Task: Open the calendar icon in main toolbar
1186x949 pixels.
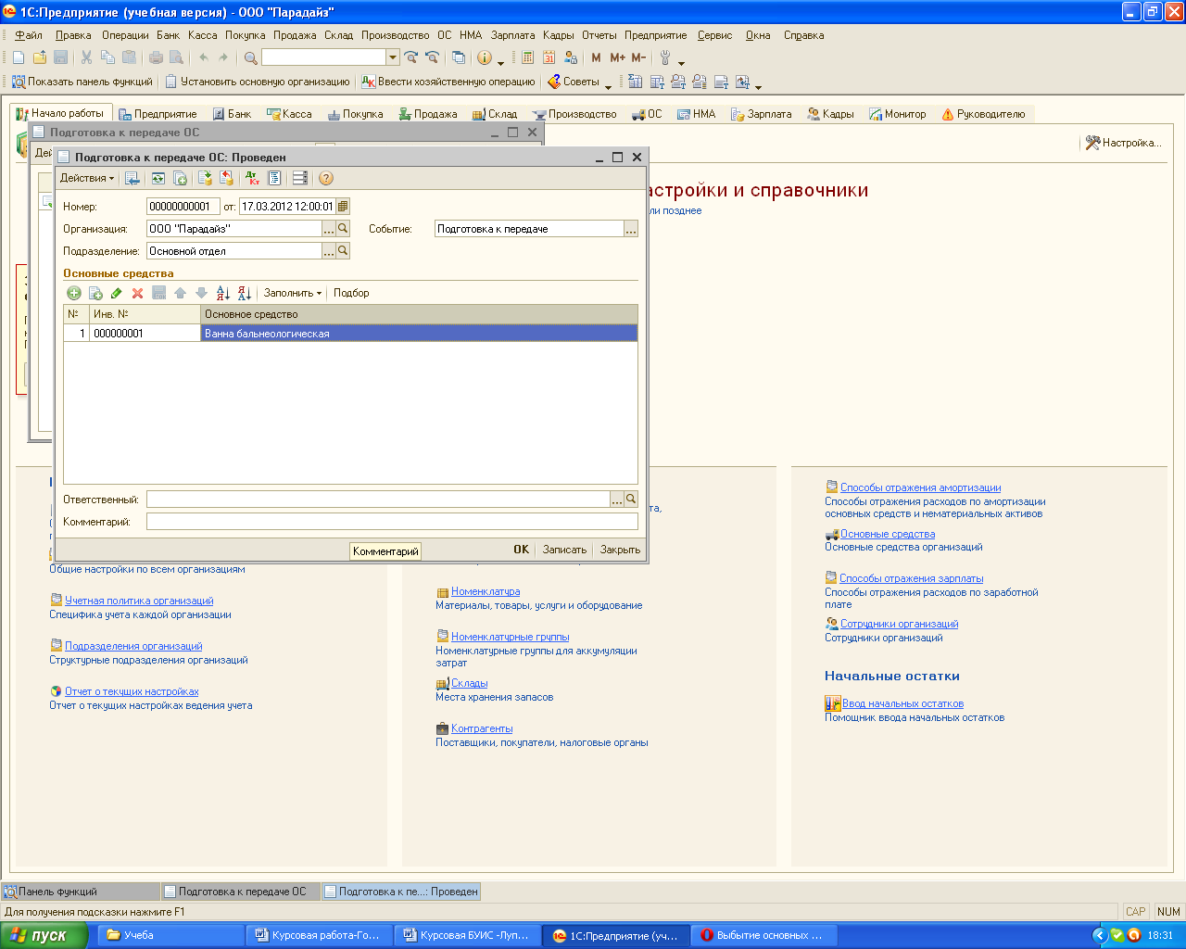Action: click(x=549, y=57)
